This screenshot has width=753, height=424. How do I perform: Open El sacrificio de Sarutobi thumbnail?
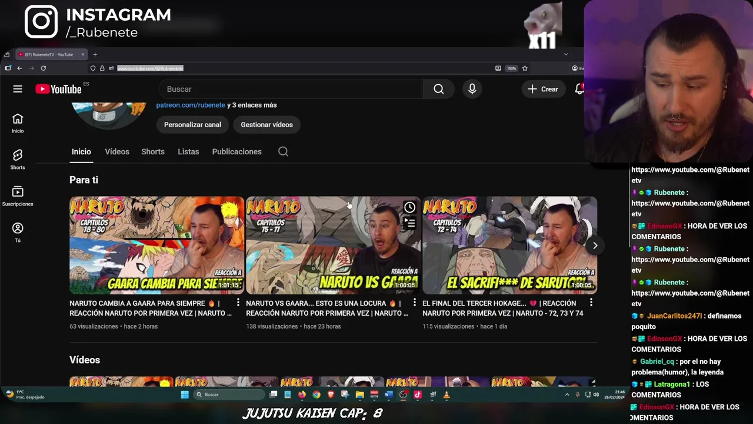pos(509,246)
